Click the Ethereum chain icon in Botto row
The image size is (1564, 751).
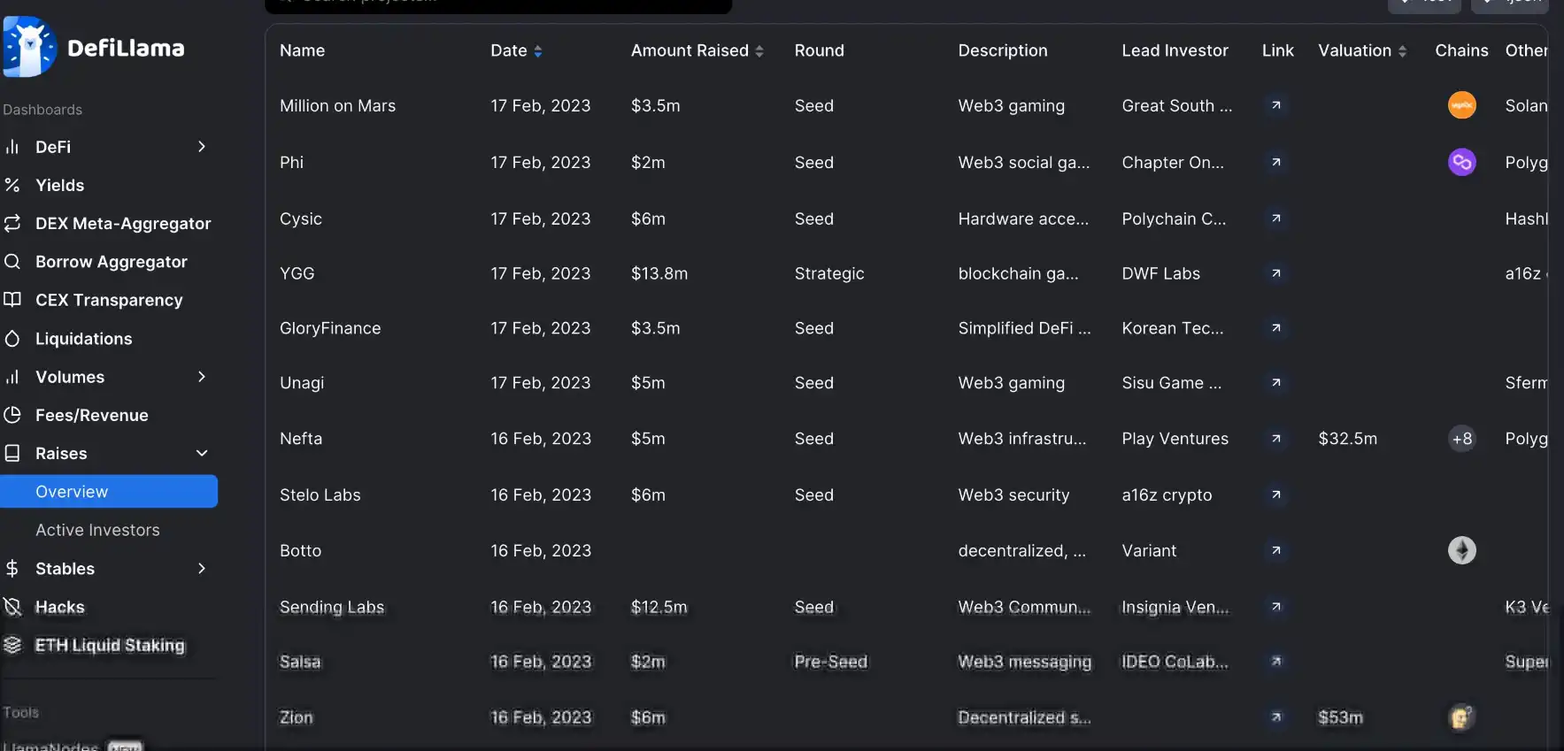coord(1462,550)
